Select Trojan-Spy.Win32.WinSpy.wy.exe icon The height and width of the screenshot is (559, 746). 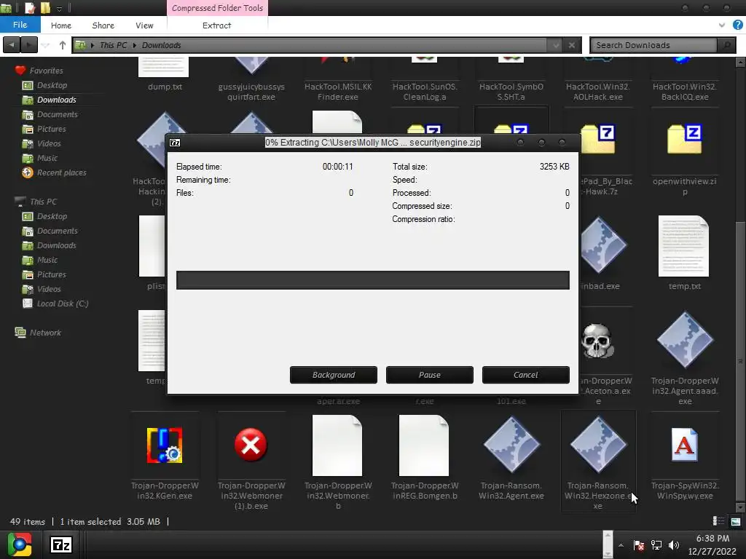(x=685, y=445)
